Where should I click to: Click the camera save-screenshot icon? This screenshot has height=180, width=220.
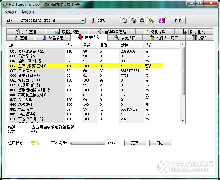tap(142, 21)
